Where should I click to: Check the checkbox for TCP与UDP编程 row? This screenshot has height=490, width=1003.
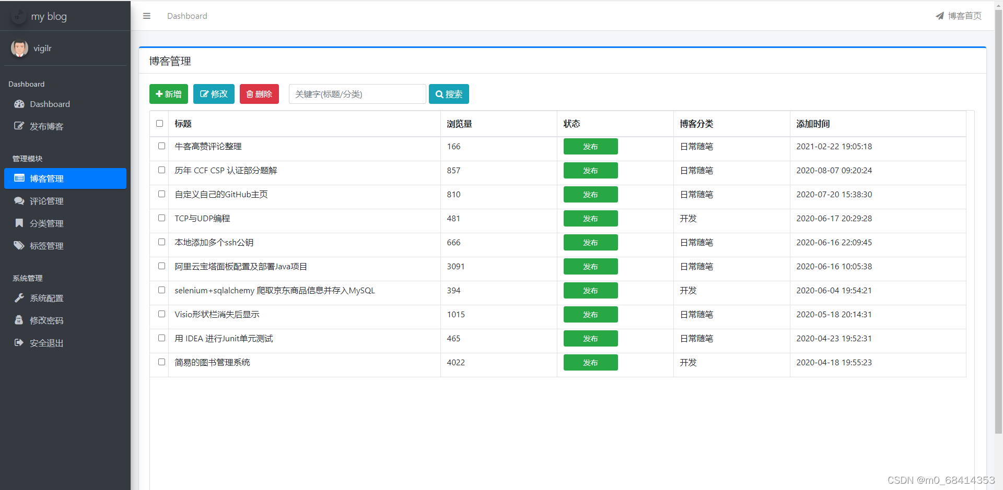click(161, 218)
